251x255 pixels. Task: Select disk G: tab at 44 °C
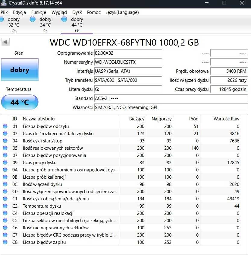coord(77,25)
